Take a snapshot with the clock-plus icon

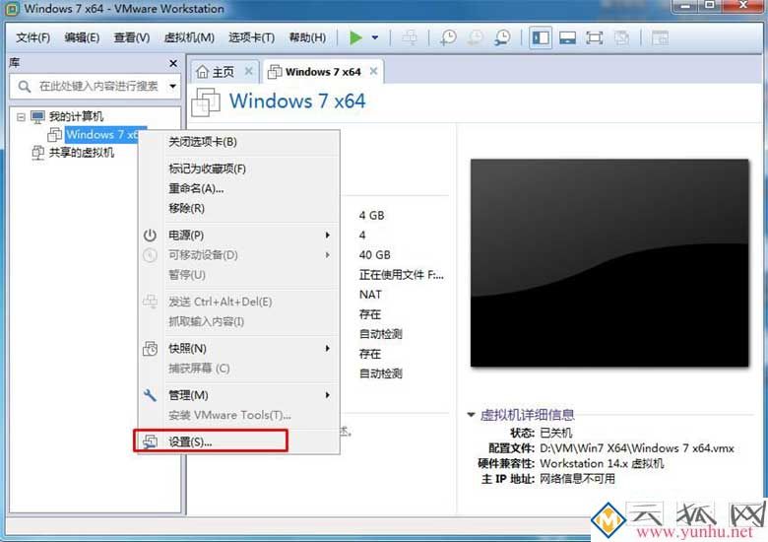tap(448, 37)
